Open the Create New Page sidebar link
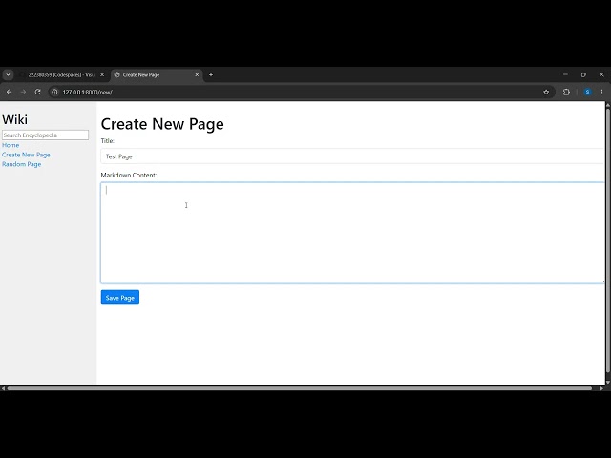 26,155
